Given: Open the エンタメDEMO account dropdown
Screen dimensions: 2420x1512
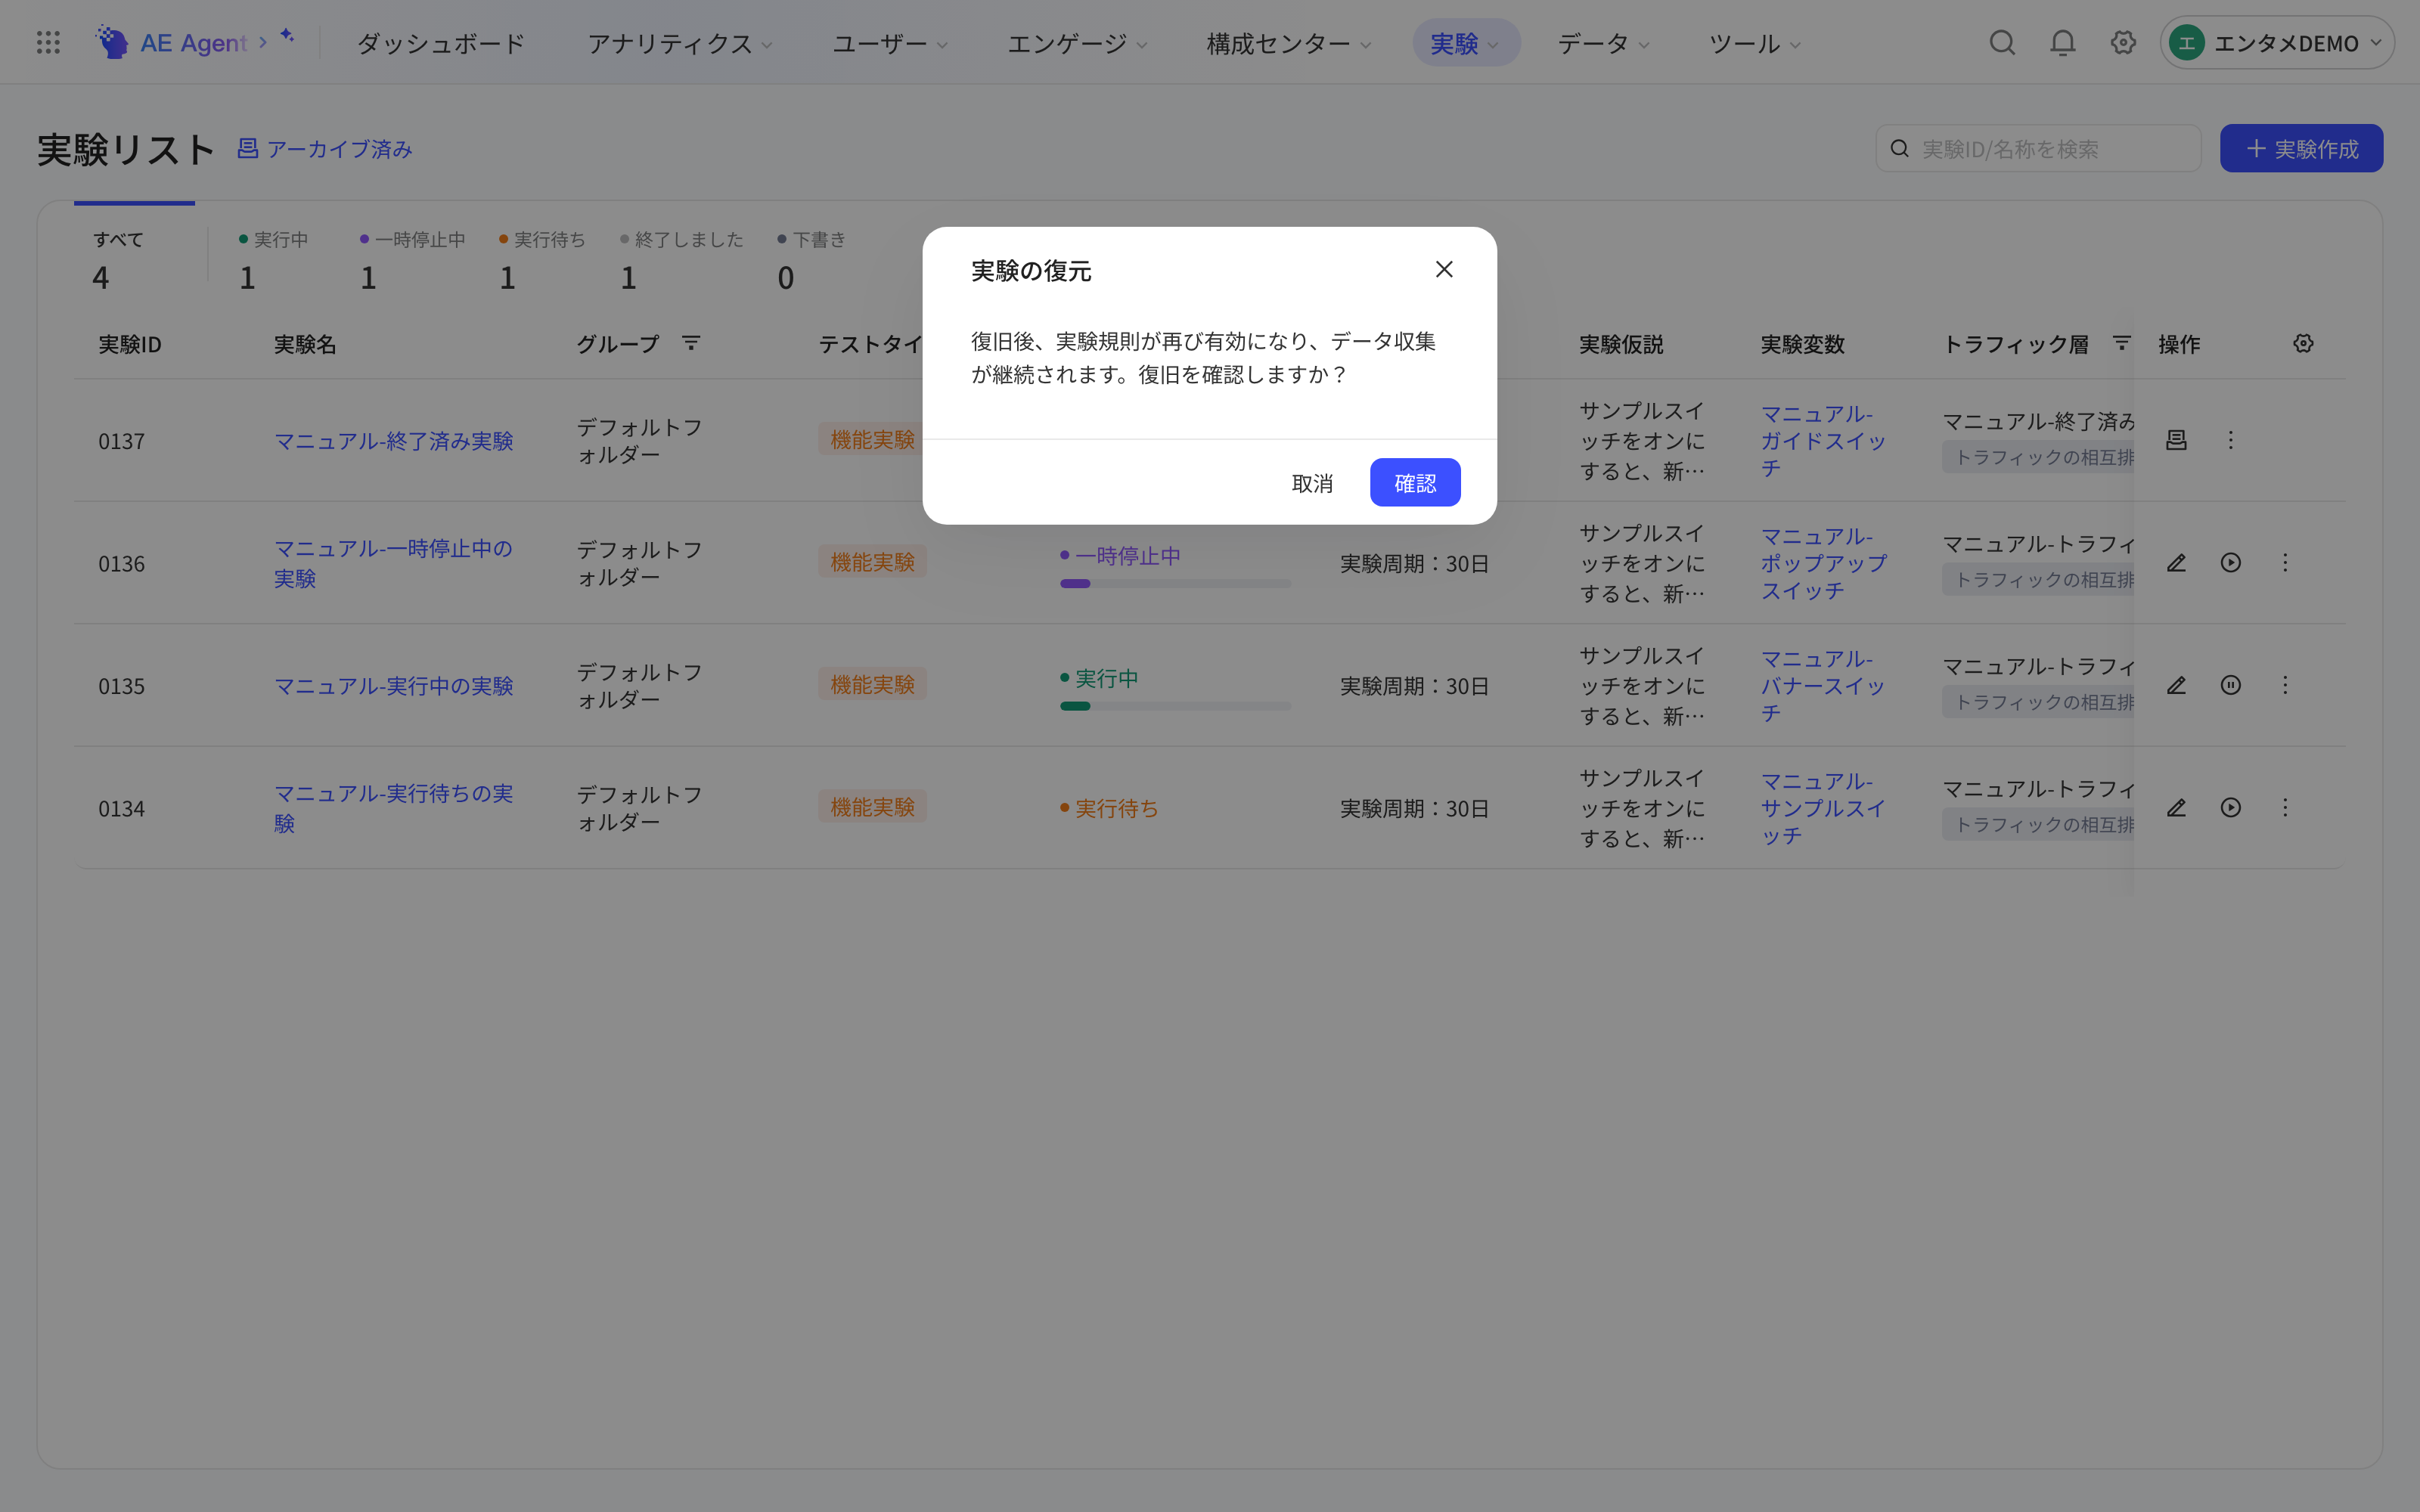Looking at the screenshot, I should pos(2277,43).
